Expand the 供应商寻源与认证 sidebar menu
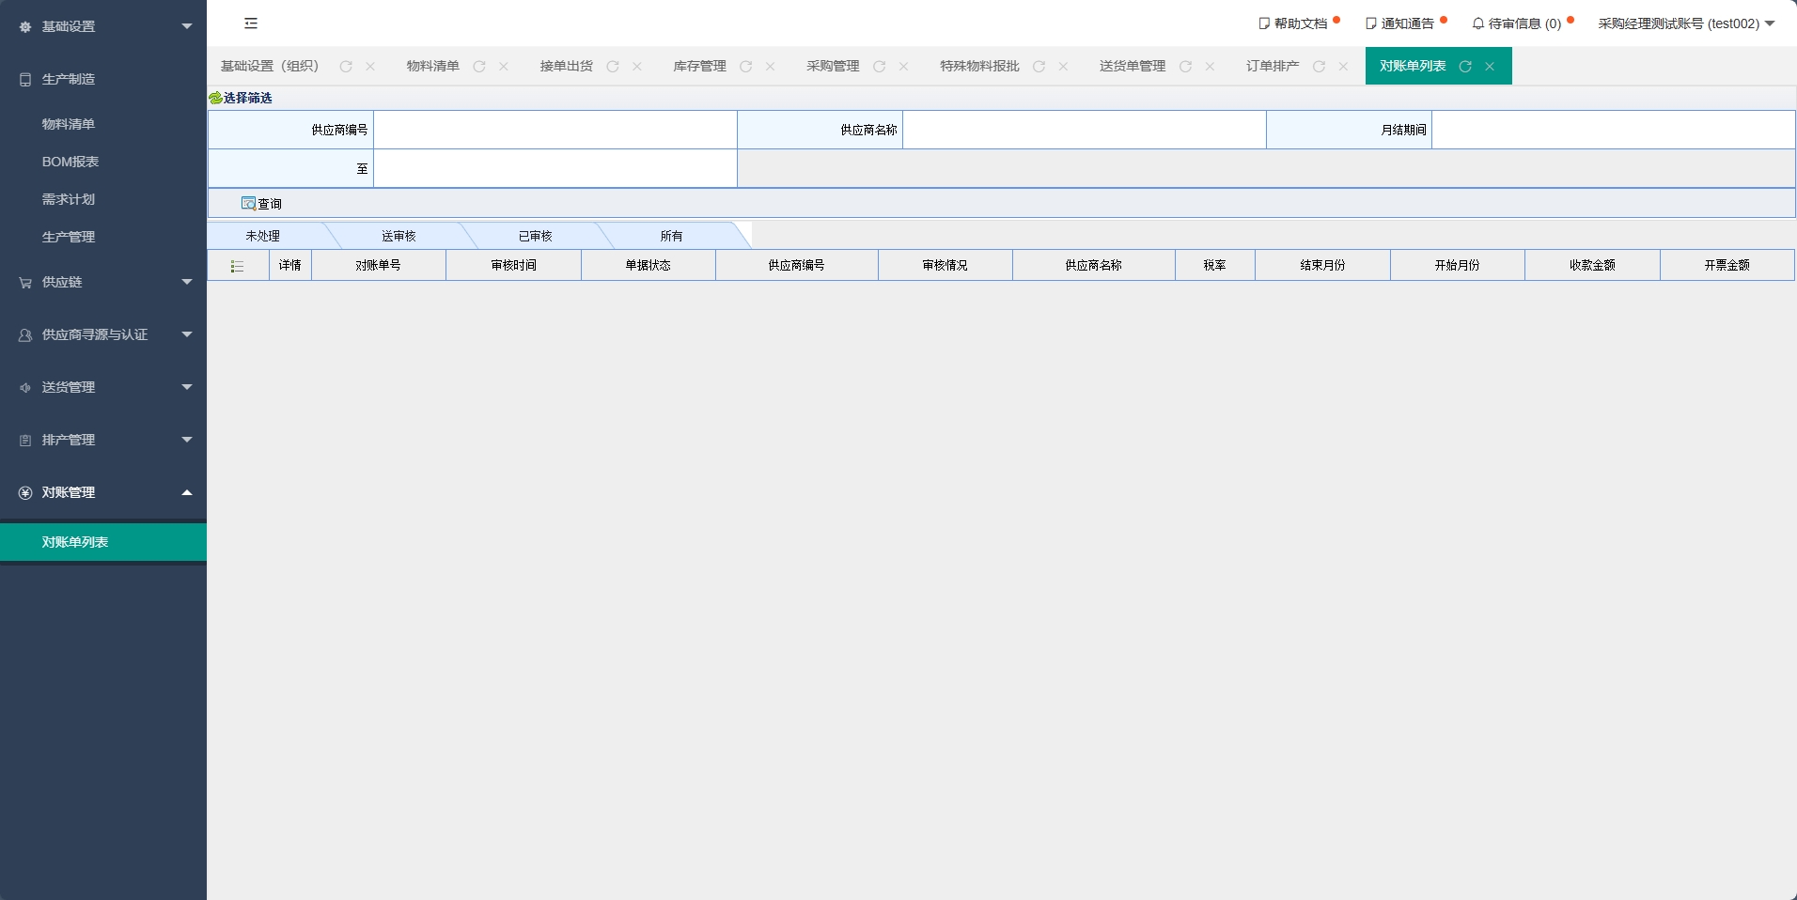Screen dimensions: 1797x900 [x=103, y=334]
